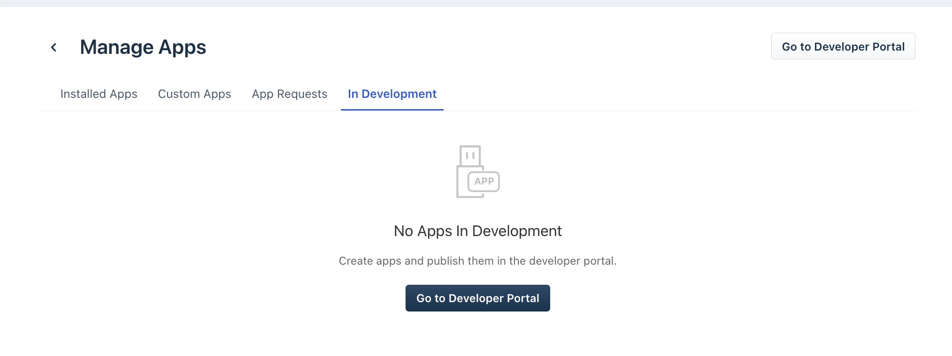
Task: Click the plug prongs atop the illustration
Action: point(470,156)
